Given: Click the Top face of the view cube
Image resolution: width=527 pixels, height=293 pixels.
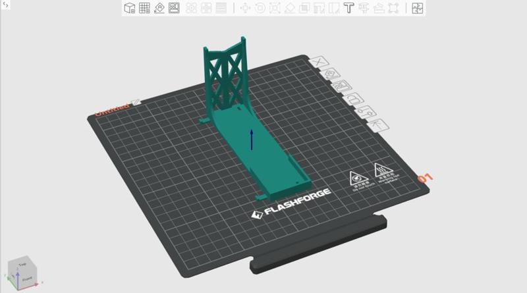Looking at the screenshot, I should pos(22,265).
